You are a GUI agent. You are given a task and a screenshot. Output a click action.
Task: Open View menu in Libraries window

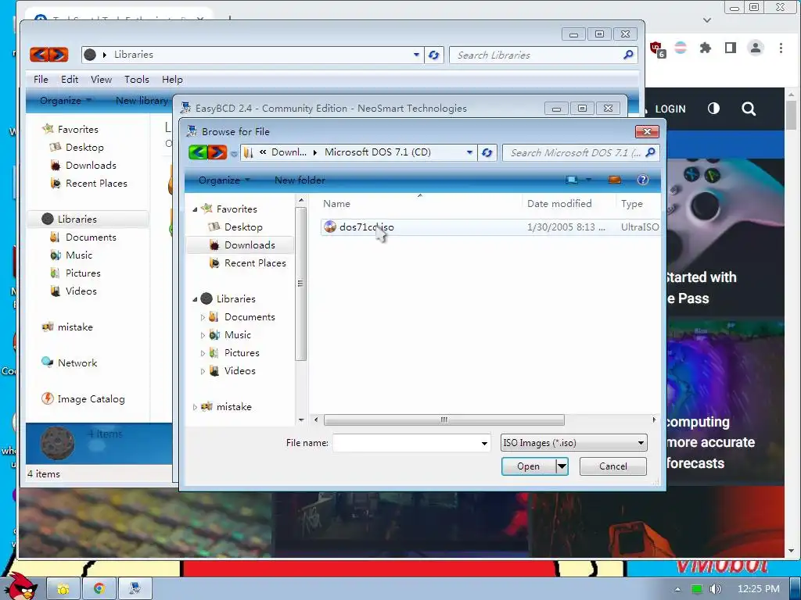coord(101,80)
